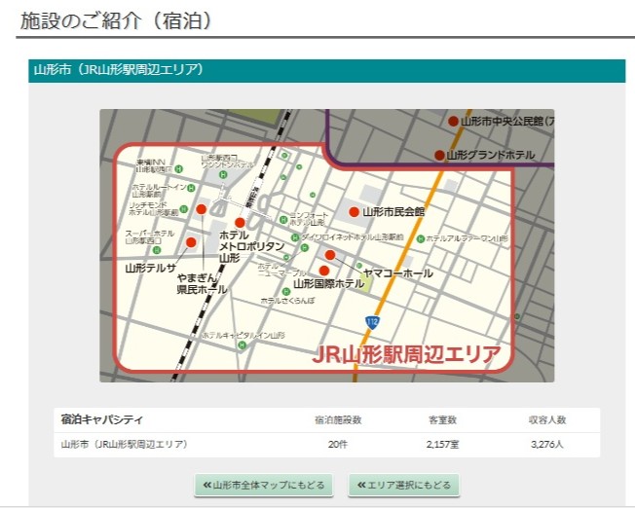The width and height of the screenshot is (635, 508).
Task: Select the 山形国際ホテル red marker
Action: coord(324,271)
